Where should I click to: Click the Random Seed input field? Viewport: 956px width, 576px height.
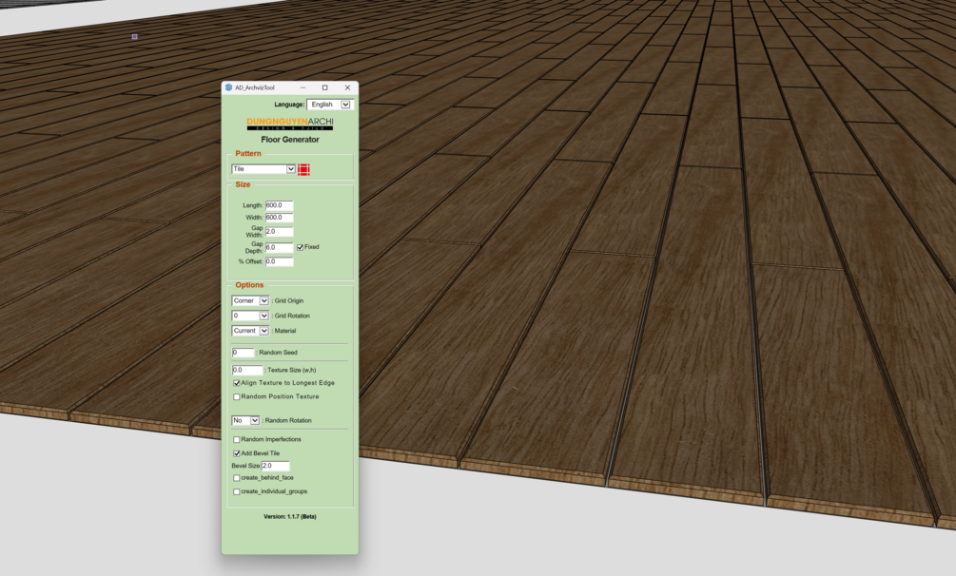click(x=243, y=353)
